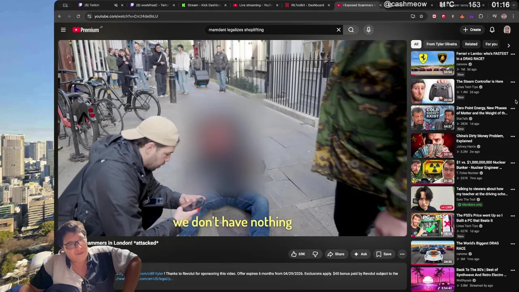Select the For you chip
This screenshot has height=292, width=519.
(491, 44)
